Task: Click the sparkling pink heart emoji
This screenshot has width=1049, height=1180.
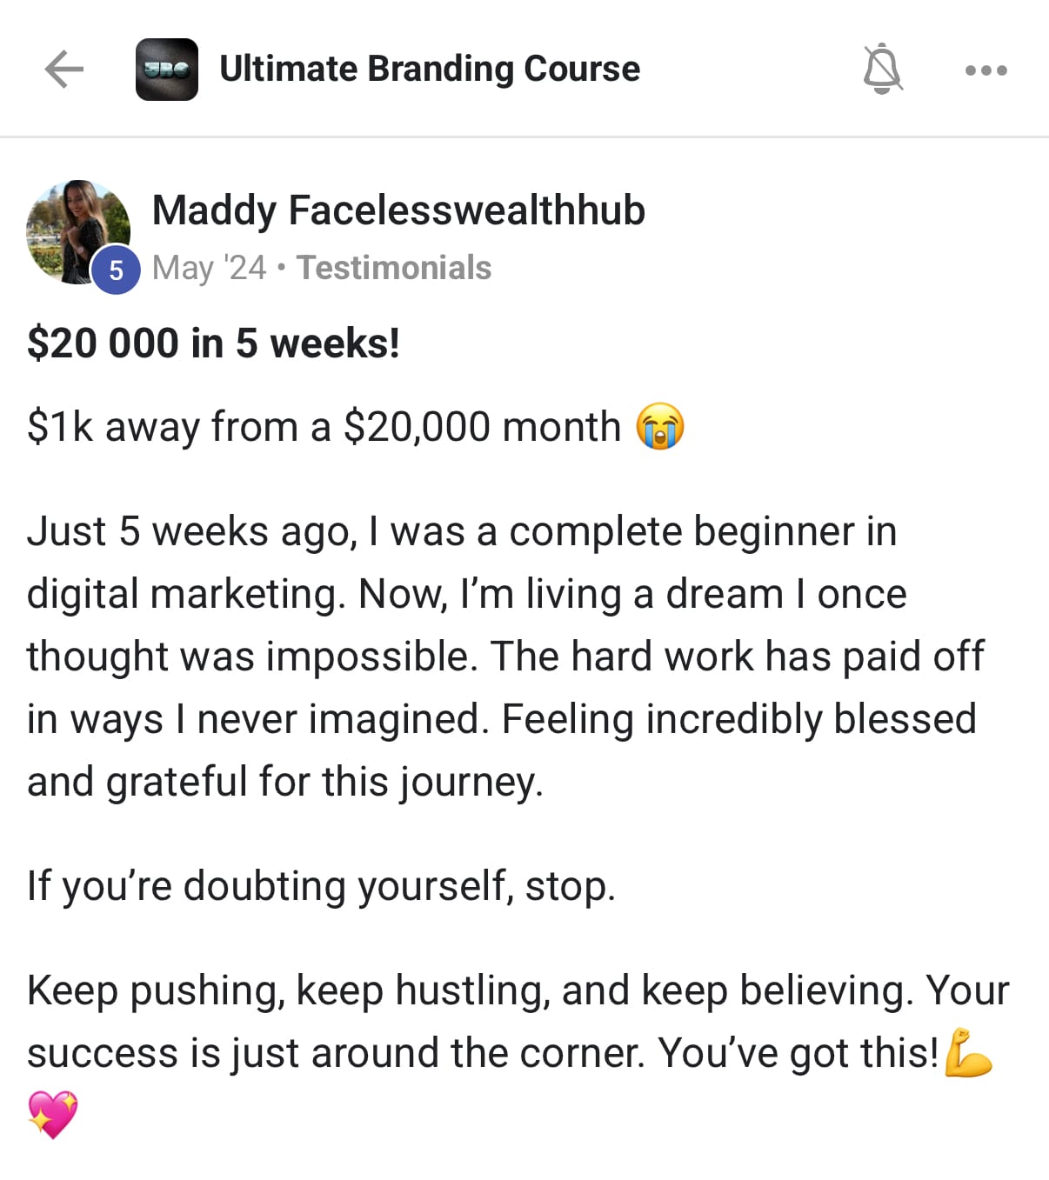Action: [52, 1114]
